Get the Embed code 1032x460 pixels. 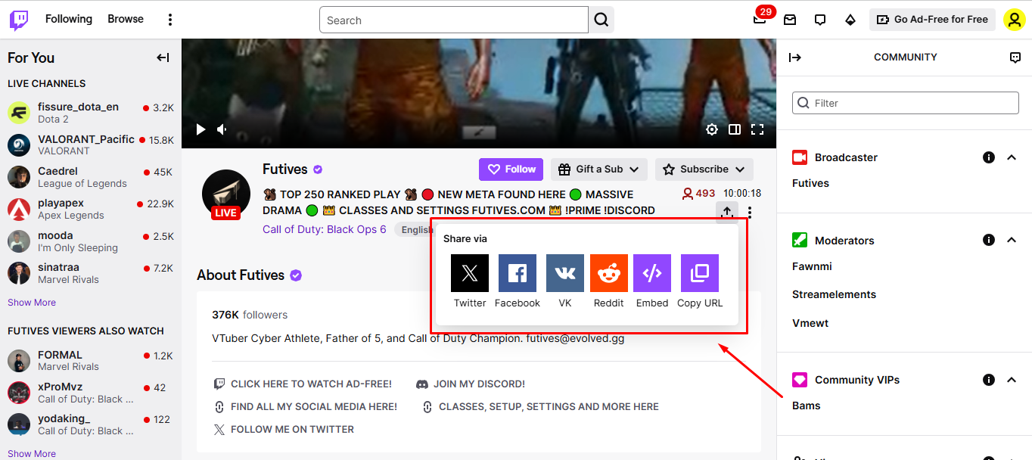click(x=652, y=281)
